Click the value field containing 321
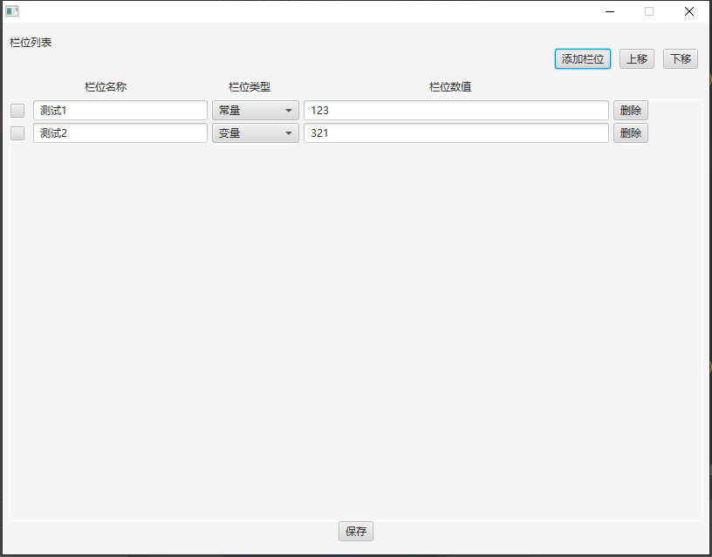The image size is (712, 557). [455, 133]
